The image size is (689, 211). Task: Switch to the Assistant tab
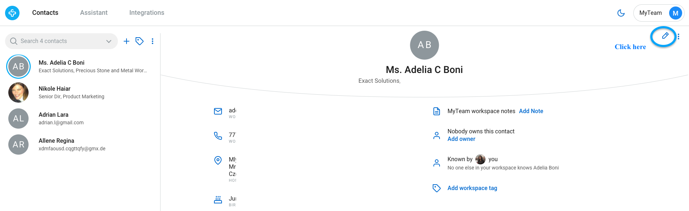click(x=94, y=13)
